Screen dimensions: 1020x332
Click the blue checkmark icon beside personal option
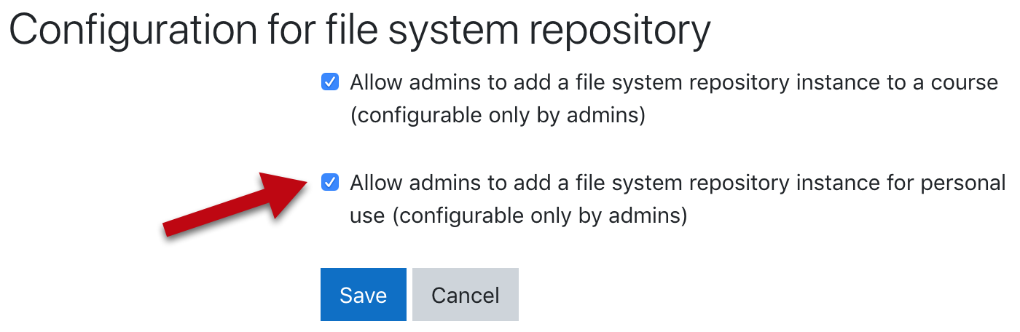[330, 183]
